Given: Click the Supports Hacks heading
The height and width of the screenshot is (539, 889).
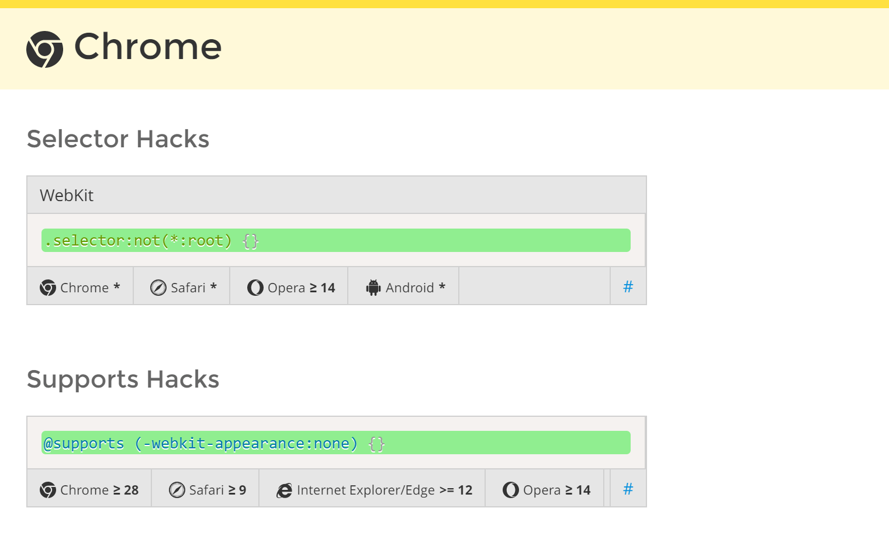Looking at the screenshot, I should [123, 379].
